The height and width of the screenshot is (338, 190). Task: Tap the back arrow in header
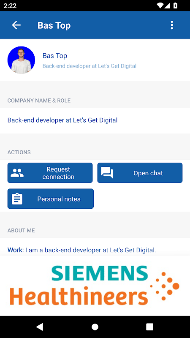[x=16, y=25]
